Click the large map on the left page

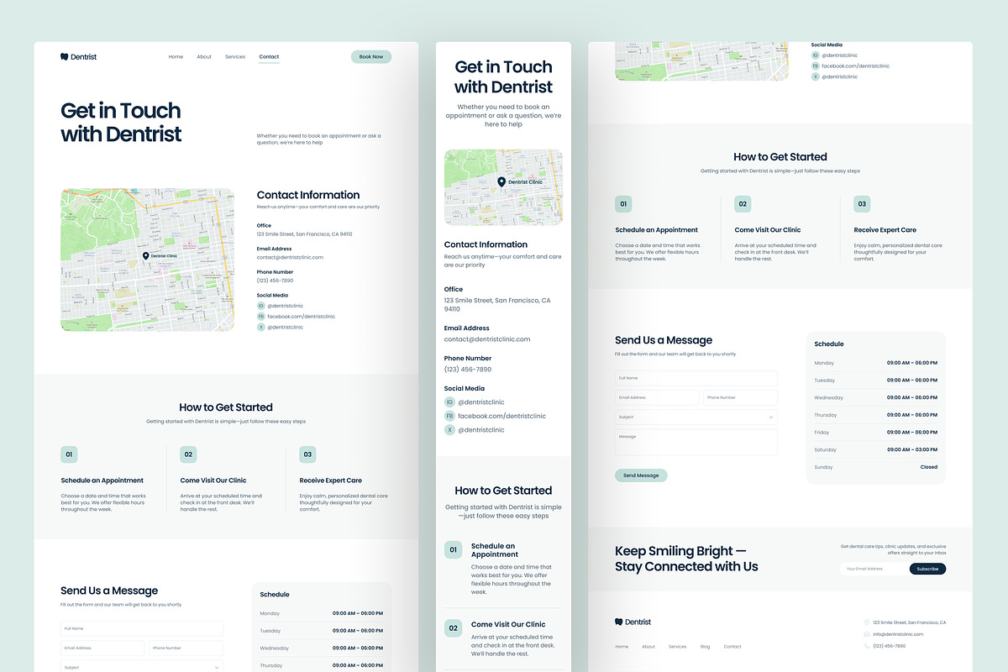click(147, 260)
